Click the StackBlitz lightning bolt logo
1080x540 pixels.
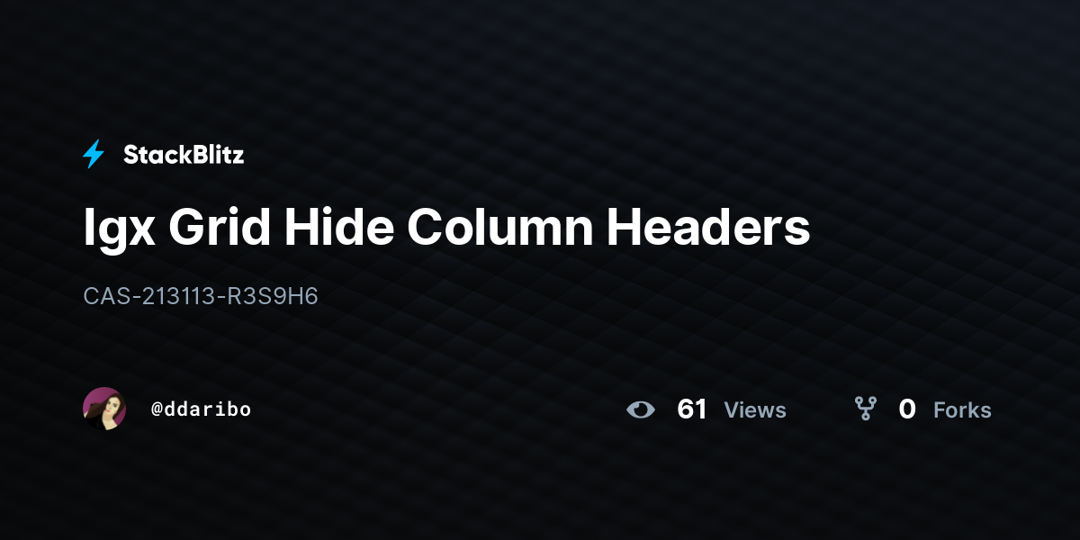tap(94, 155)
